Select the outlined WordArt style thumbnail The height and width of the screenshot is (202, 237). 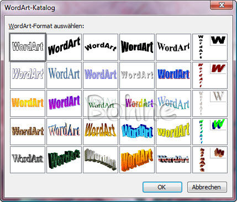[28, 47]
